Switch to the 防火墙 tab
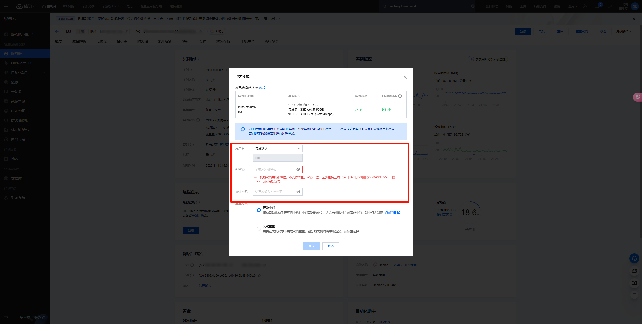Image resolution: width=642 pixels, height=324 pixels. pyautogui.click(x=143, y=41)
